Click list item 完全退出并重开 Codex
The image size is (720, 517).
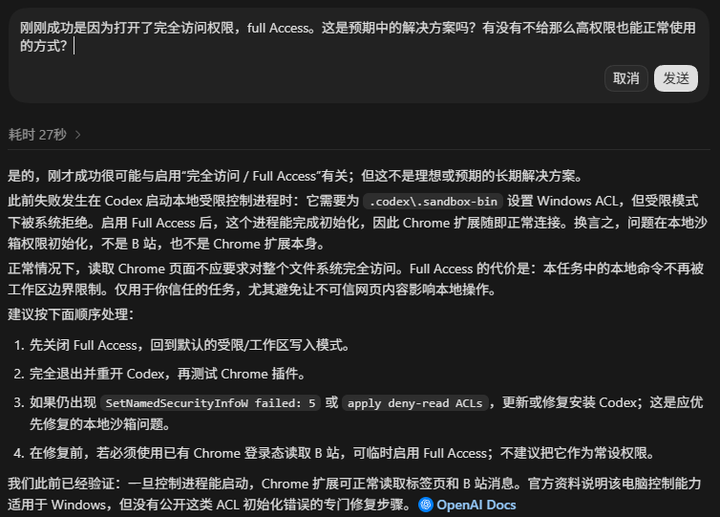[167, 374]
